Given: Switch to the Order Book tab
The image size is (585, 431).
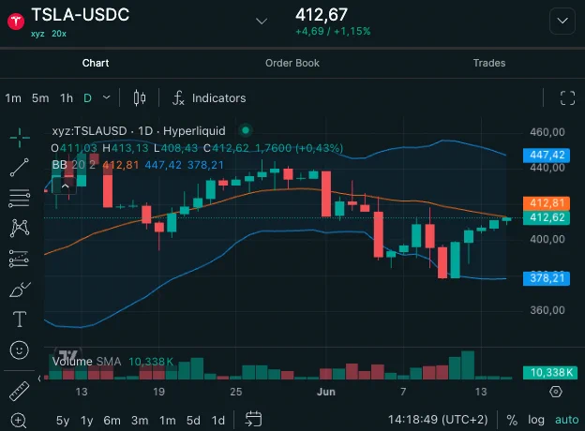Looking at the screenshot, I should [x=292, y=63].
